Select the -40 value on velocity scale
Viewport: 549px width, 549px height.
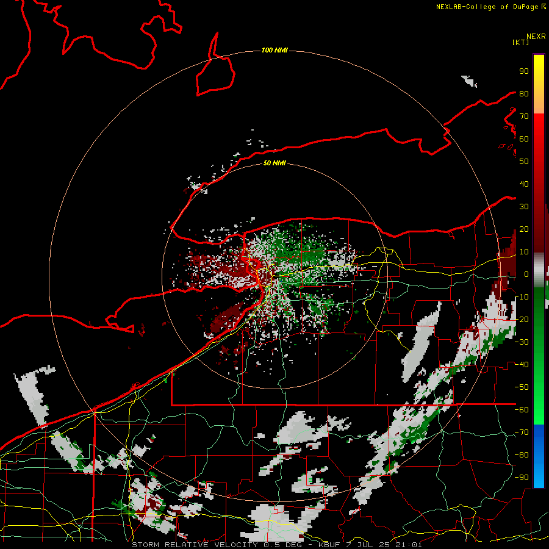[522, 365]
